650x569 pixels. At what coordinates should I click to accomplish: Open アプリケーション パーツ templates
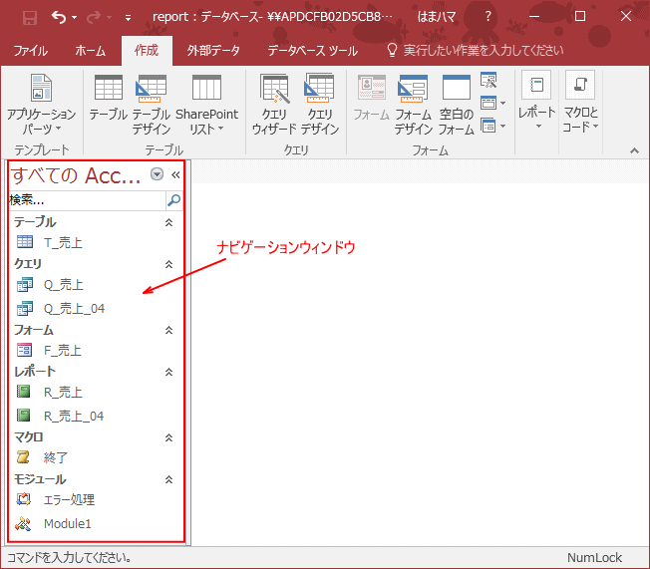42,104
